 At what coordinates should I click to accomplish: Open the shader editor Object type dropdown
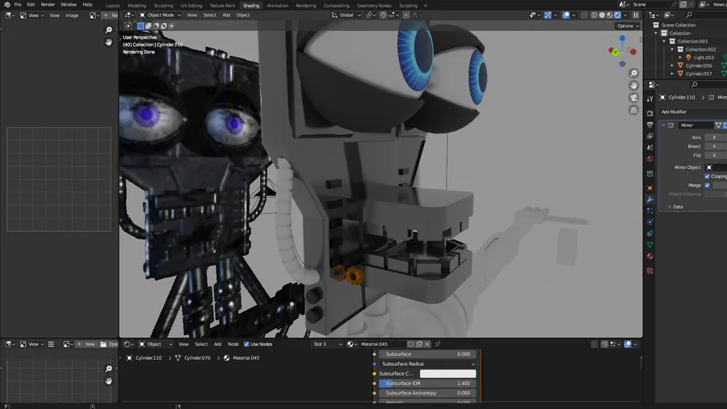click(x=155, y=344)
